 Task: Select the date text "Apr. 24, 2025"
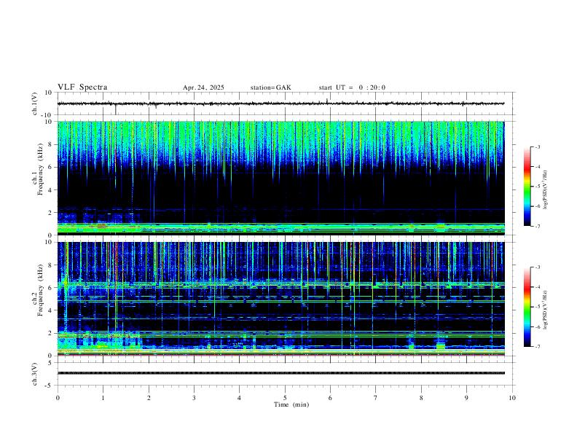203,87
